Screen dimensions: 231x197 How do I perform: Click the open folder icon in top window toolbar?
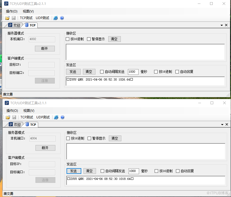(x=7, y=18)
